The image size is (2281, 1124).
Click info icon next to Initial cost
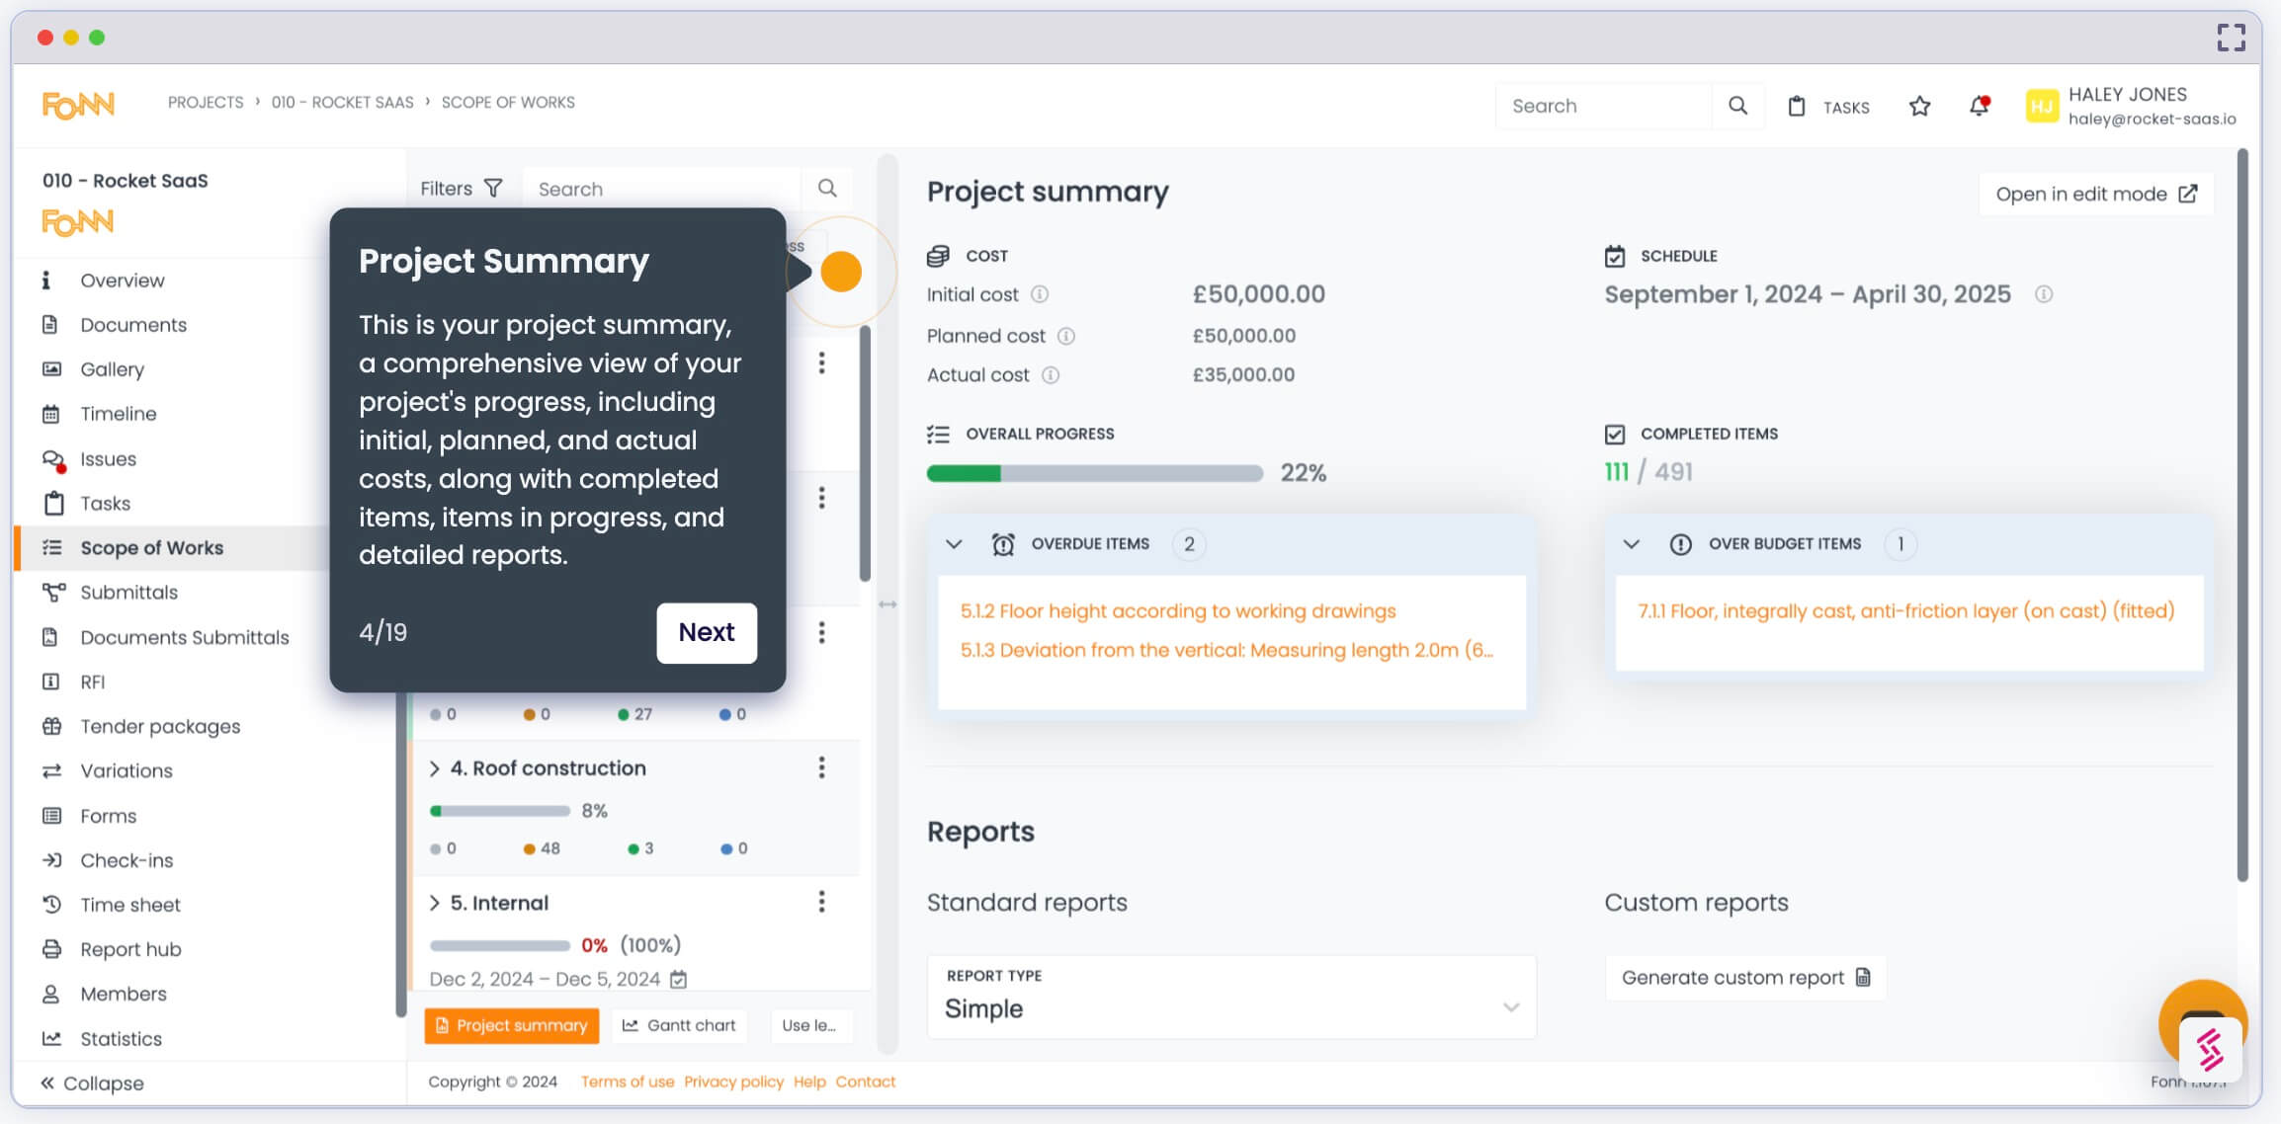pos(1040,294)
